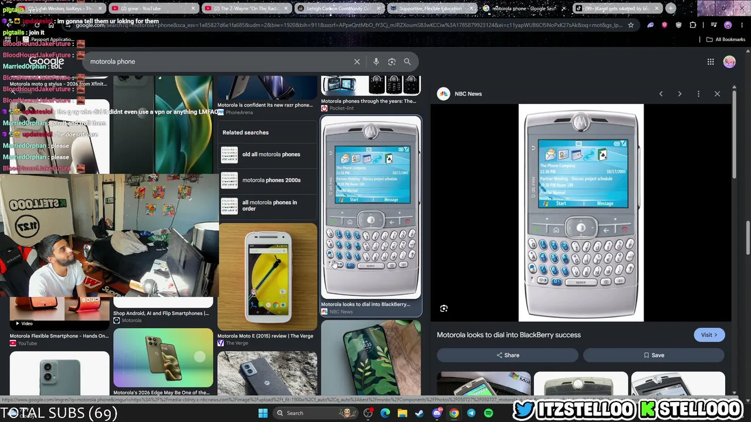The image size is (751, 422).
Task: Show previous image in preview panel
Action: (661, 94)
